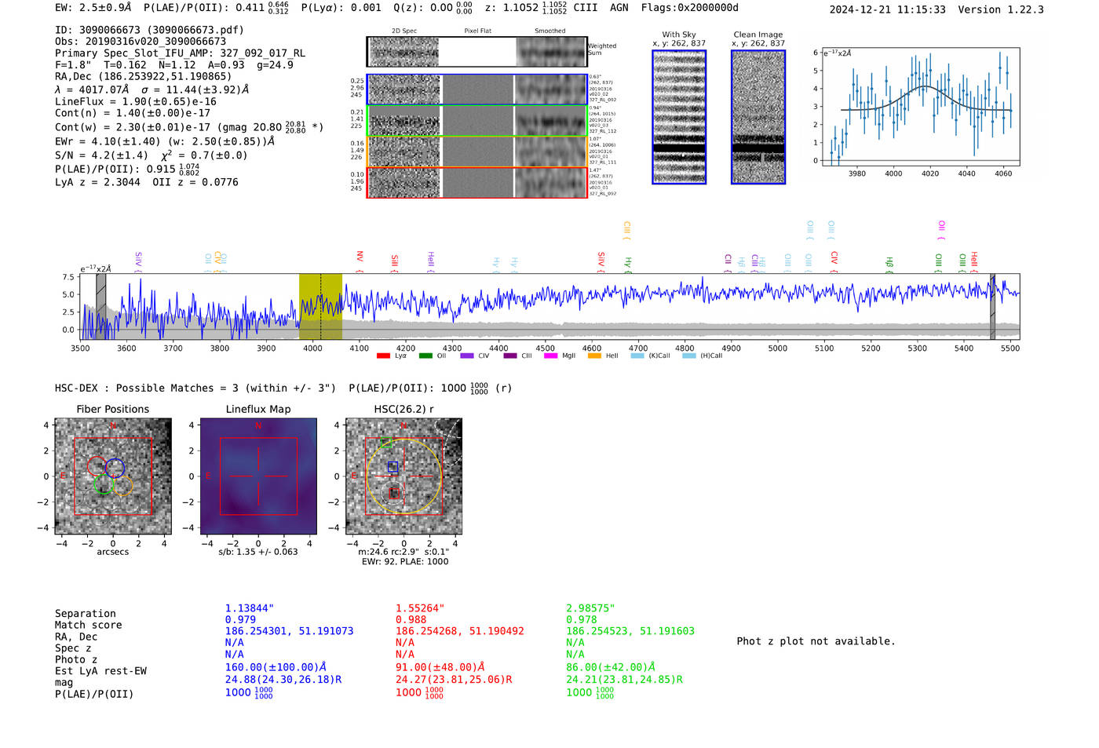Image resolution: width=1099 pixels, height=748 pixels.
Task: Click the 'Flags:0x2000000d' text
Action: pyautogui.click(x=690, y=8)
